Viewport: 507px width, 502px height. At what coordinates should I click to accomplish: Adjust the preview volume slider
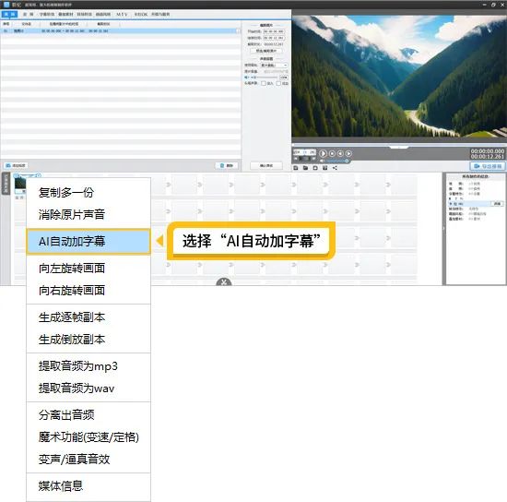point(336,161)
